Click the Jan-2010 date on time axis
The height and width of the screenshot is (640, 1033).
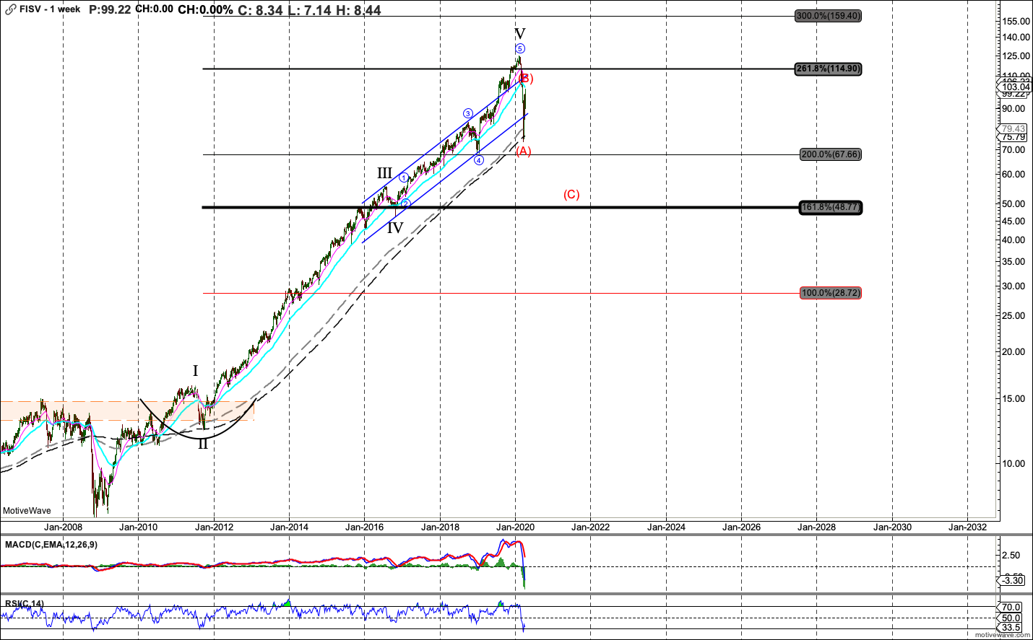[138, 527]
